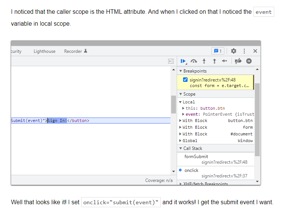Click breakpoint code const form = e.target
Image resolution: width=288 pixels, height=215 pixels.
pos(219,86)
